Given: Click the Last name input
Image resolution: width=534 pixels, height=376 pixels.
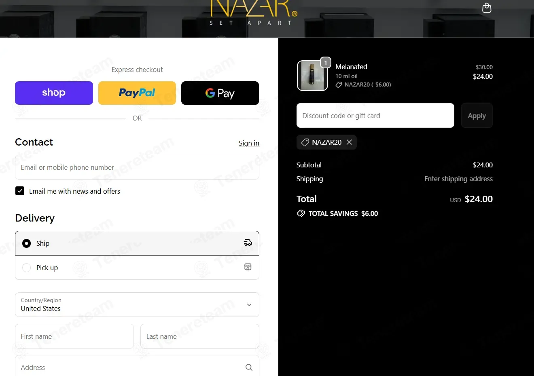Looking at the screenshot, I should pyautogui.click(x=200, y=336).
